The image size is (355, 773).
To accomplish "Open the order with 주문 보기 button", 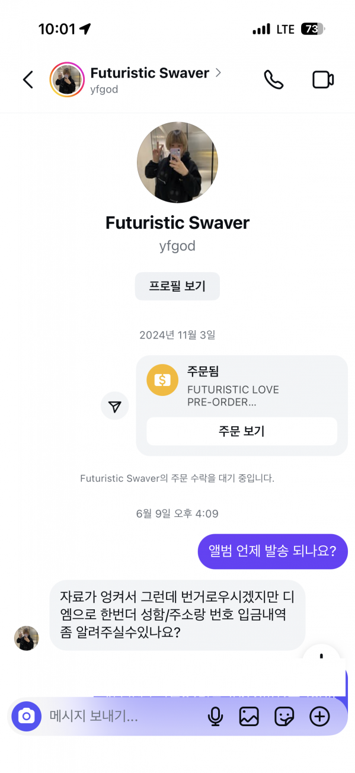I will [241, 431].
